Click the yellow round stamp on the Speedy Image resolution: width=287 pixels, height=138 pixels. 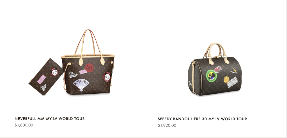[226, 80]
